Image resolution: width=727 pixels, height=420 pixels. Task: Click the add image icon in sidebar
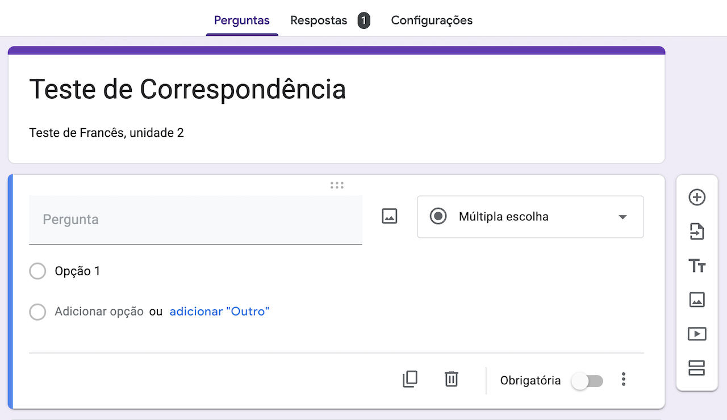tap(697, 300)
